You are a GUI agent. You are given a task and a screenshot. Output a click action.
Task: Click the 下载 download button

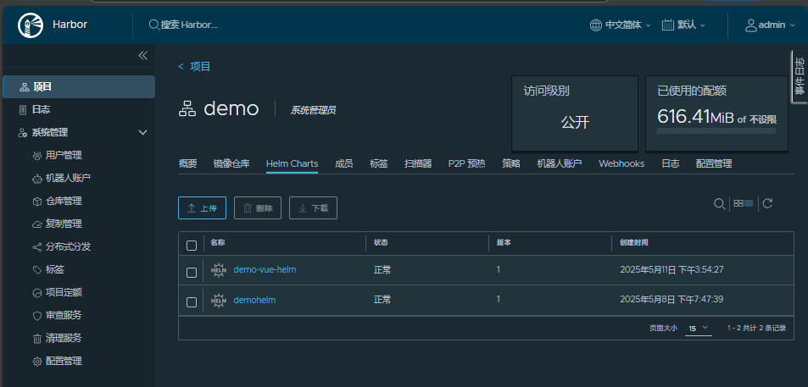[314, 208]
